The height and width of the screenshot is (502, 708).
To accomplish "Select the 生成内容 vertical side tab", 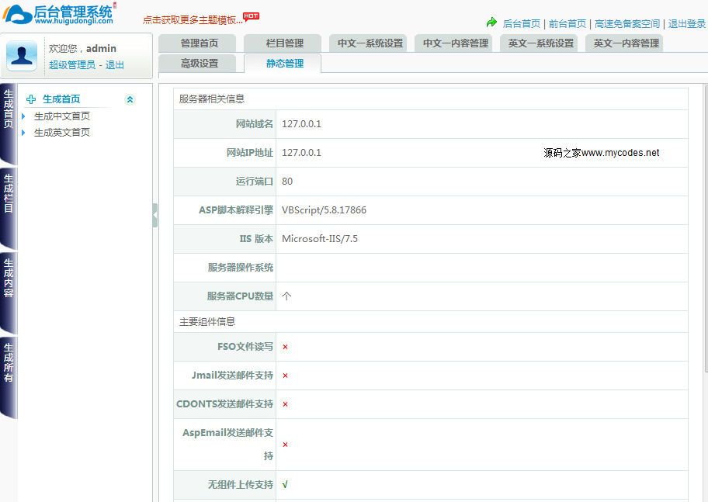I will 9,293.
